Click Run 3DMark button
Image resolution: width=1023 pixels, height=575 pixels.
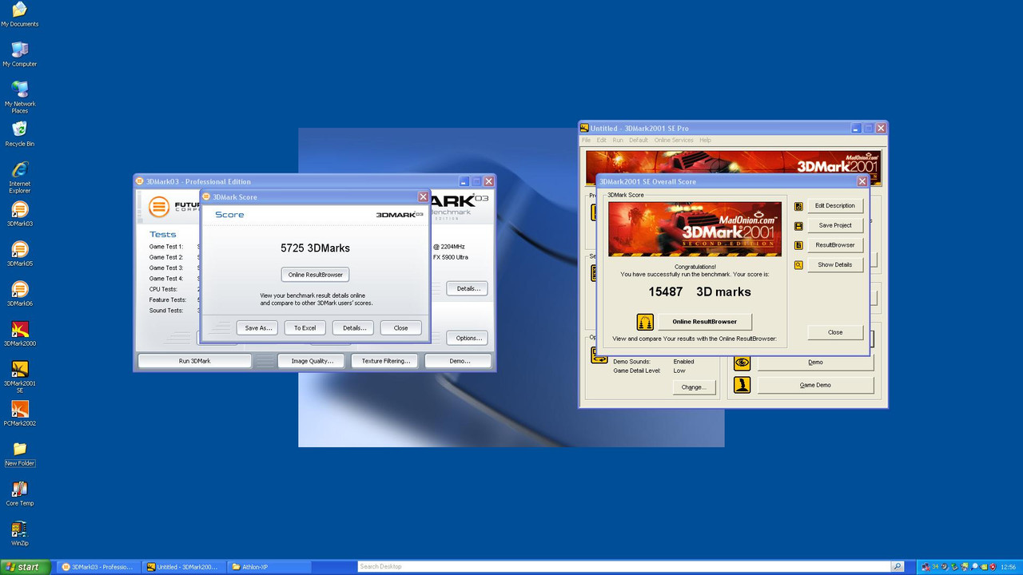195,361
